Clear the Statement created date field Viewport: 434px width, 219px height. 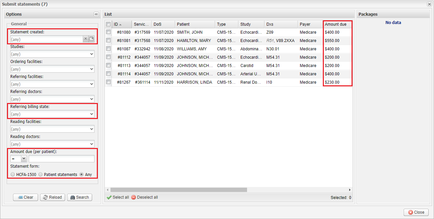[85, 39]
